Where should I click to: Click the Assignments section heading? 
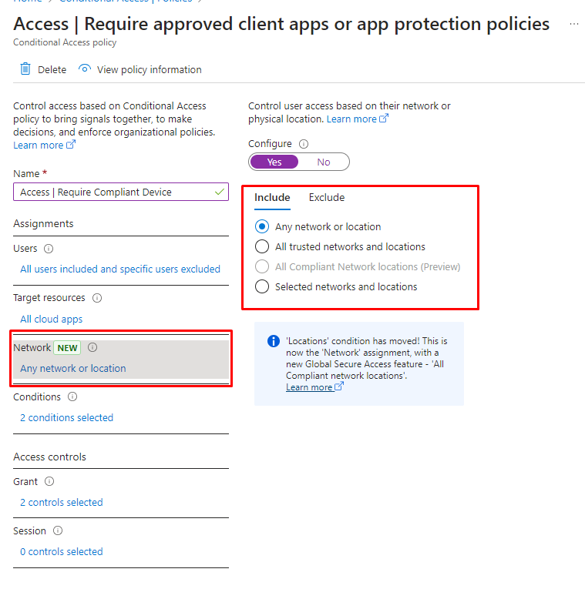pos(43,224)
